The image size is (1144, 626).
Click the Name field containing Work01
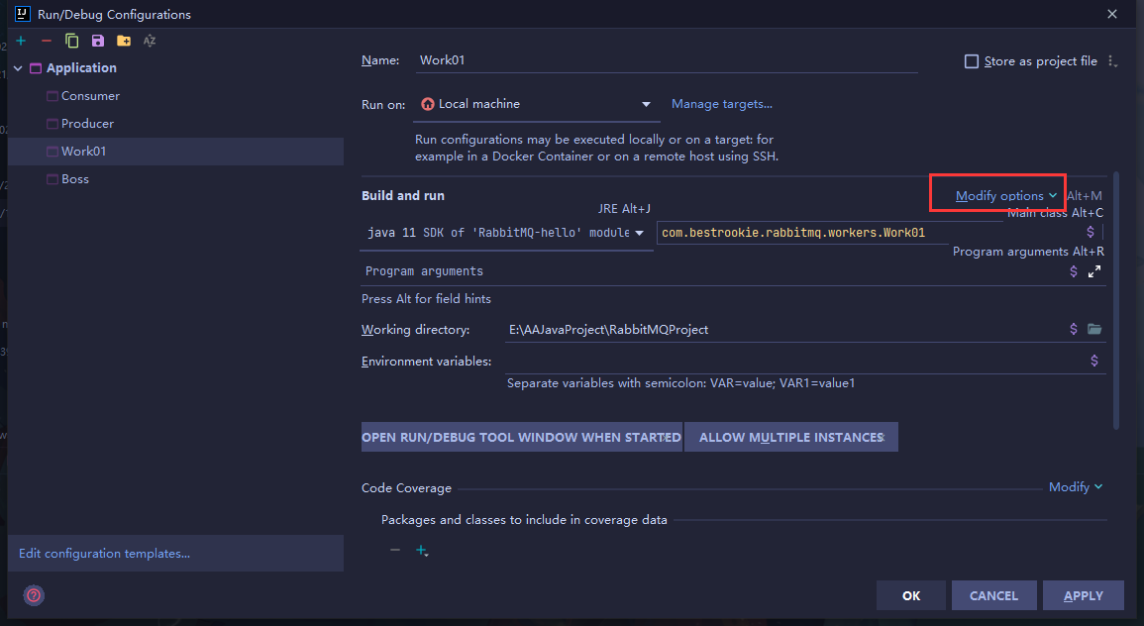tap(666, 60)
